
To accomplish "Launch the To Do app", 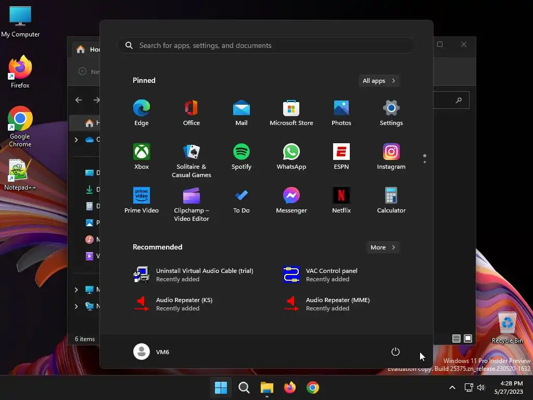I will click(x=242, y=201).
